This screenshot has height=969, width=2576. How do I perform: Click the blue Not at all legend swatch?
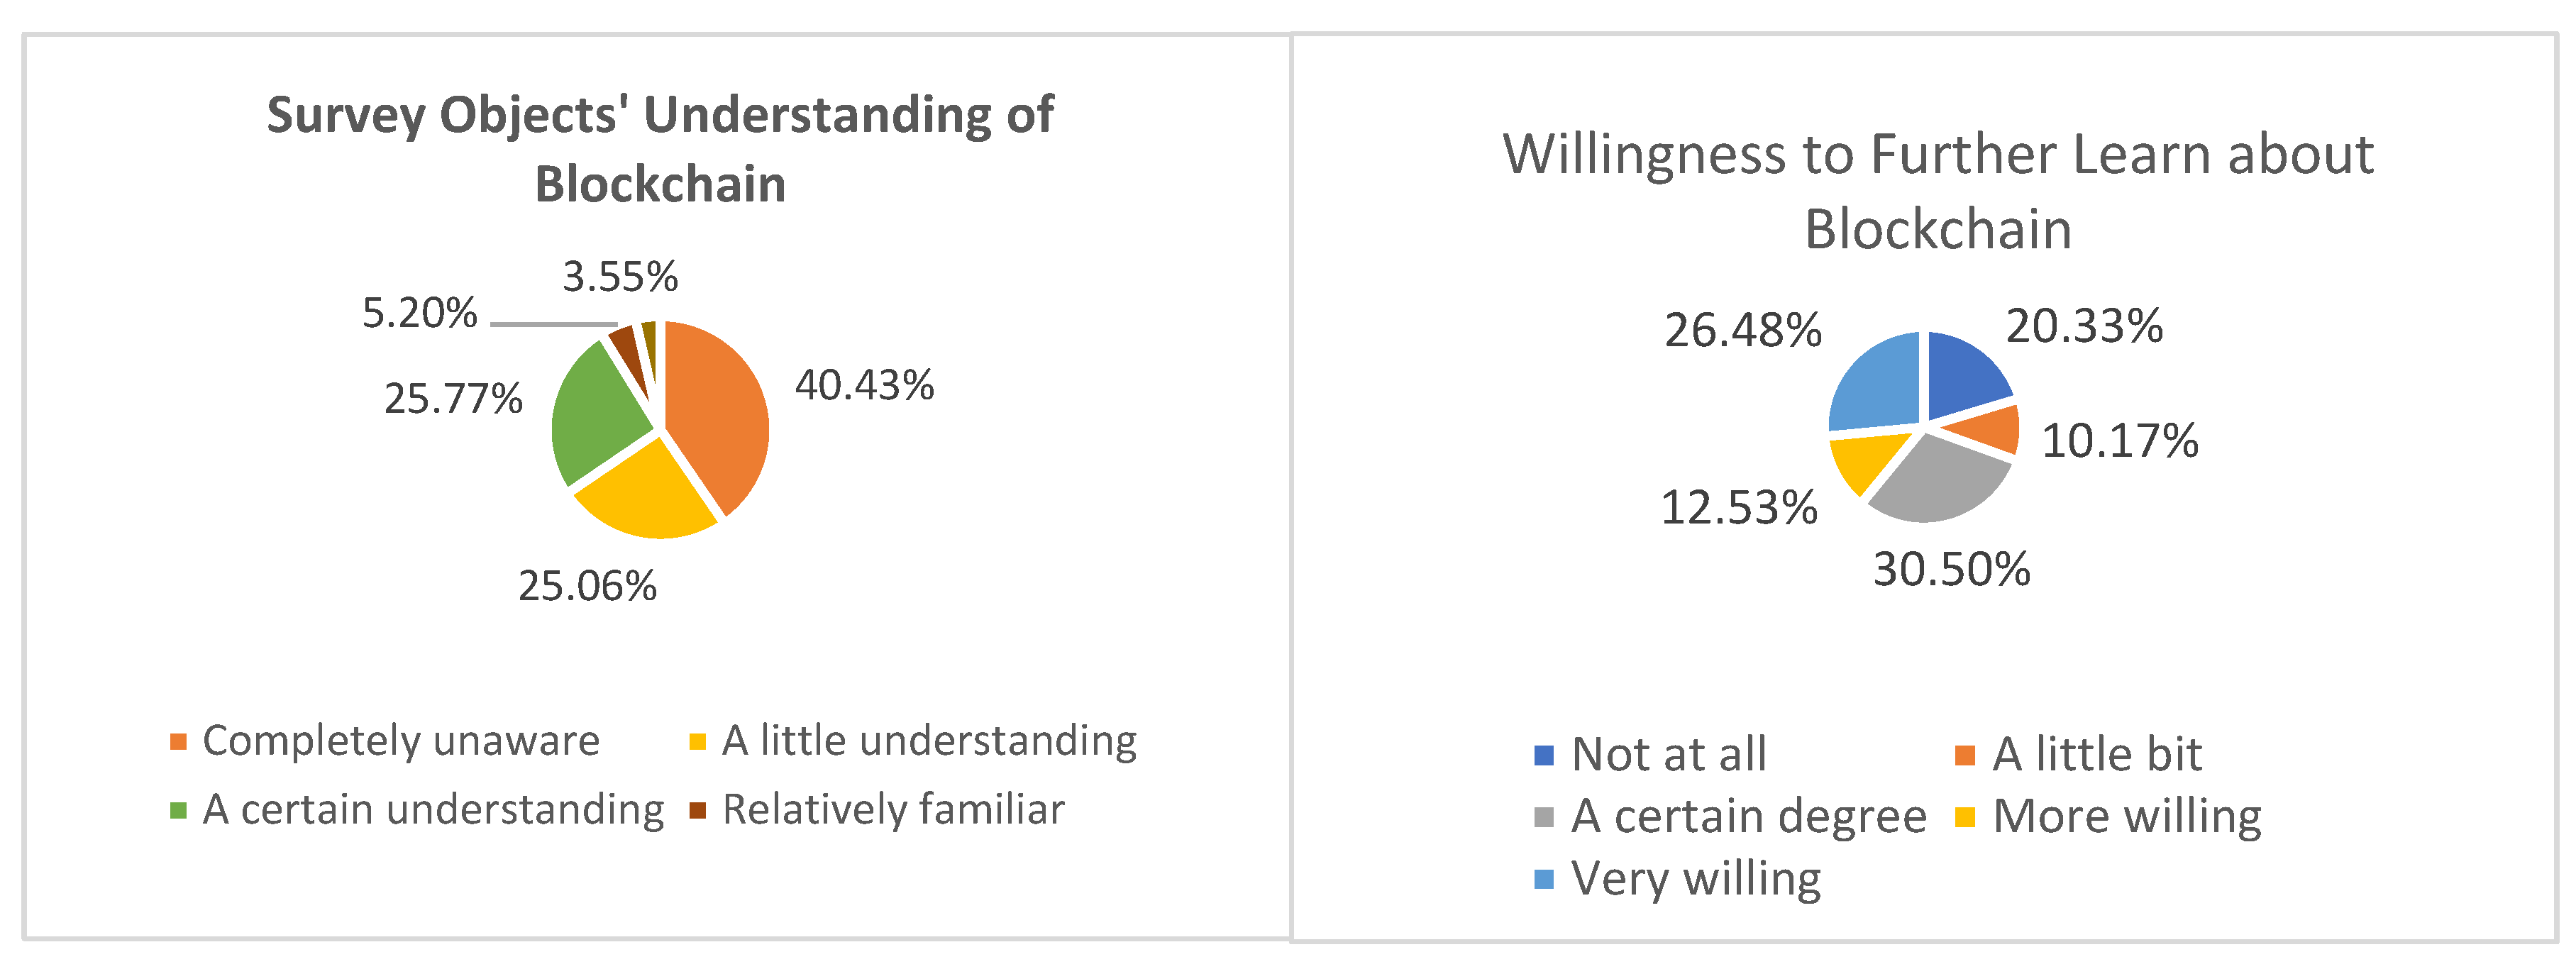pos(1544,755)
